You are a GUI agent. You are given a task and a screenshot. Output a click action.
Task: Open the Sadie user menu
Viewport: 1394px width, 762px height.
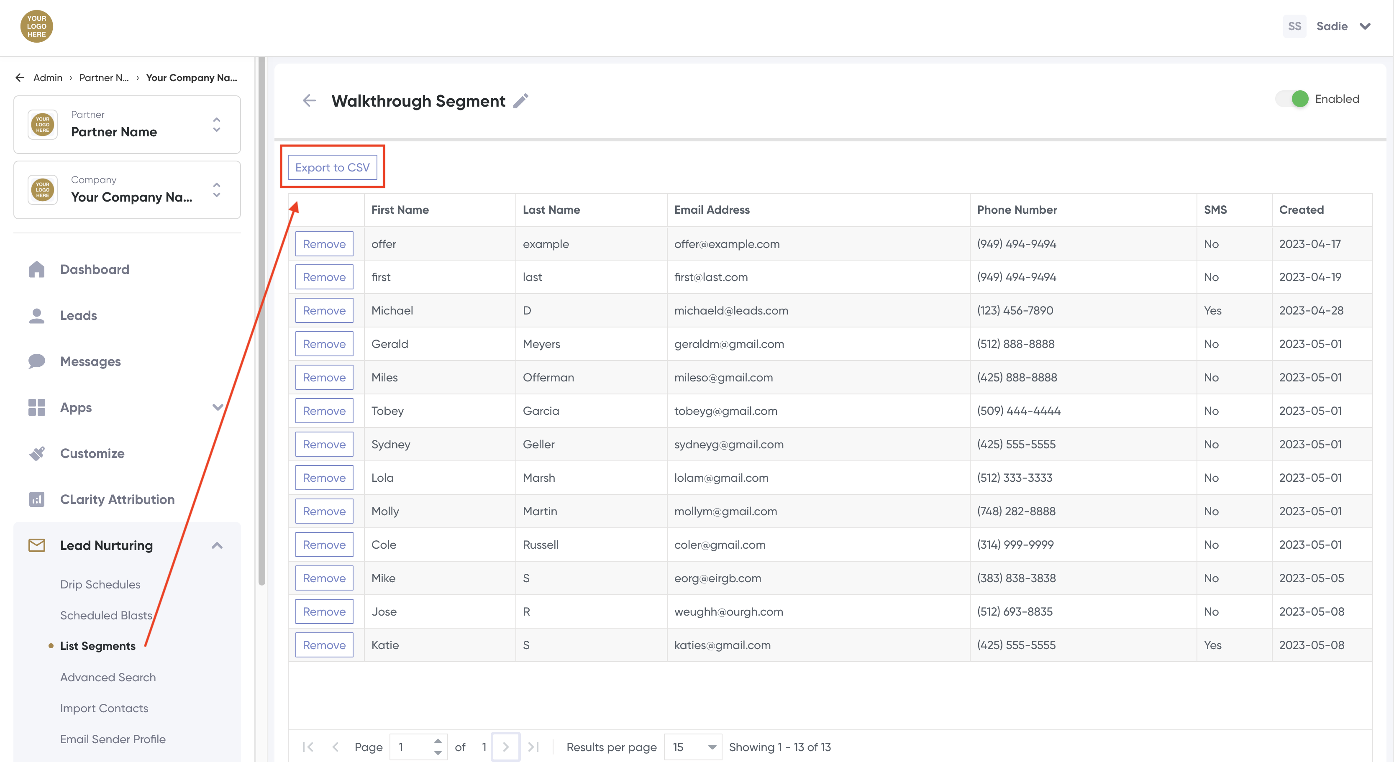point(1342,26)
